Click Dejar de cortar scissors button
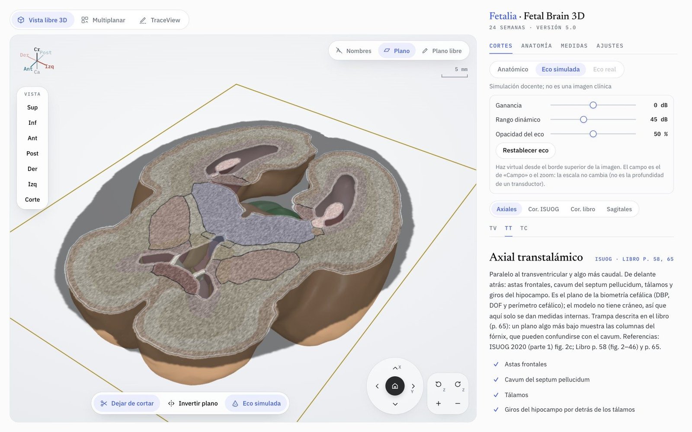Image resolution: width=692 pixels, height=432 pixels. click(127, 403)
